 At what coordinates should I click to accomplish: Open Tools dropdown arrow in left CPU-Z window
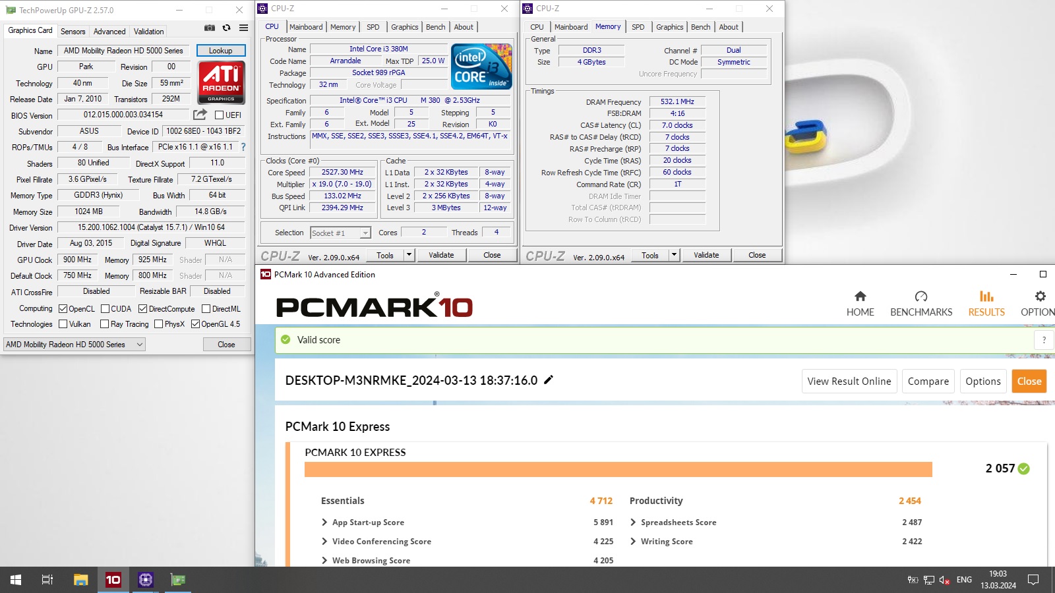(x=409, y=255)
